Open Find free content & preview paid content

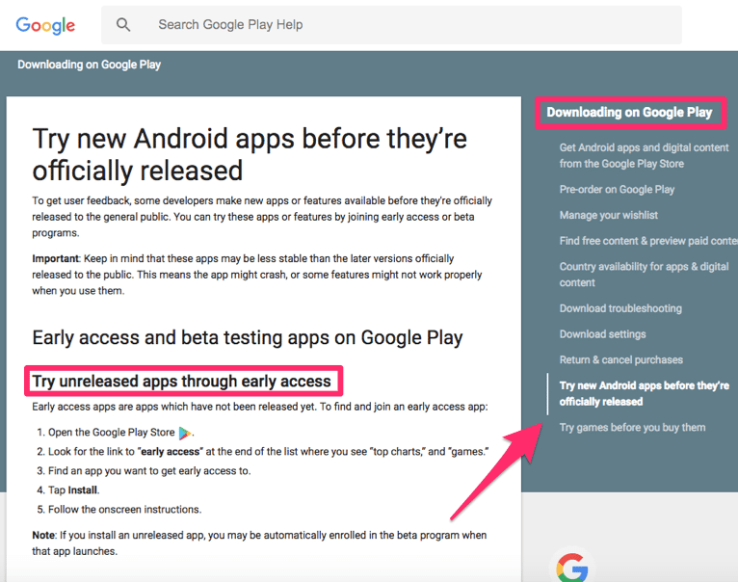click(647, 241)
